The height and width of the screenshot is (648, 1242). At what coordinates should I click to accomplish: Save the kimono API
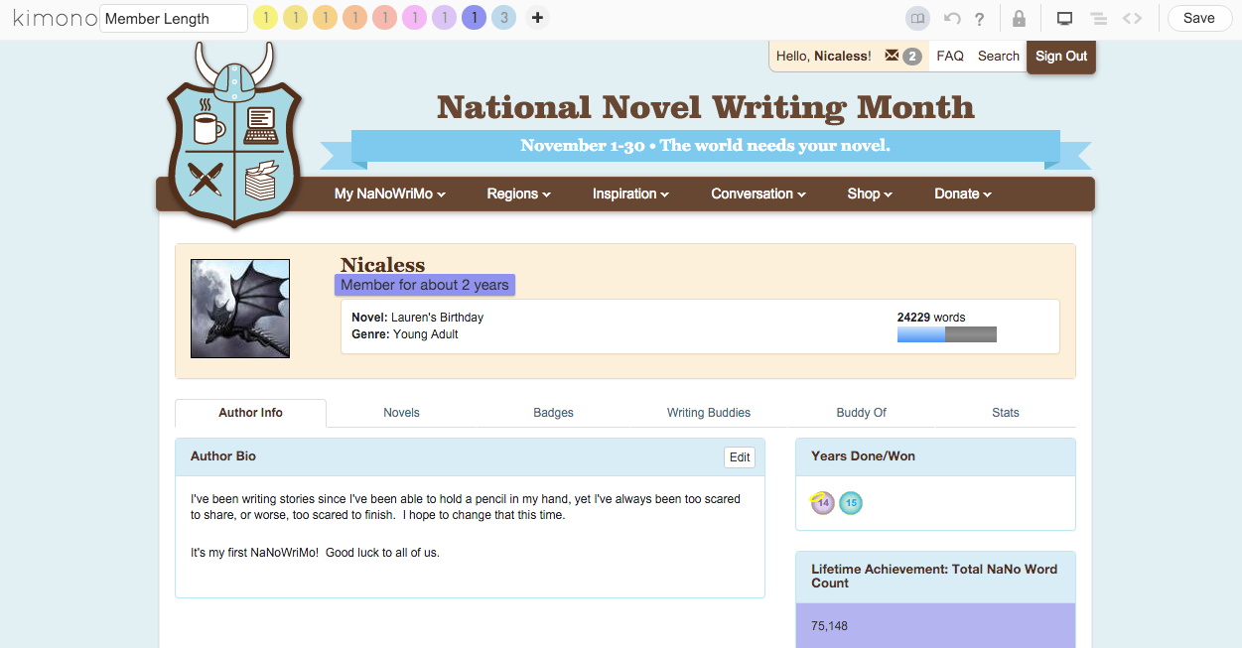click(x=1198, y=18)
